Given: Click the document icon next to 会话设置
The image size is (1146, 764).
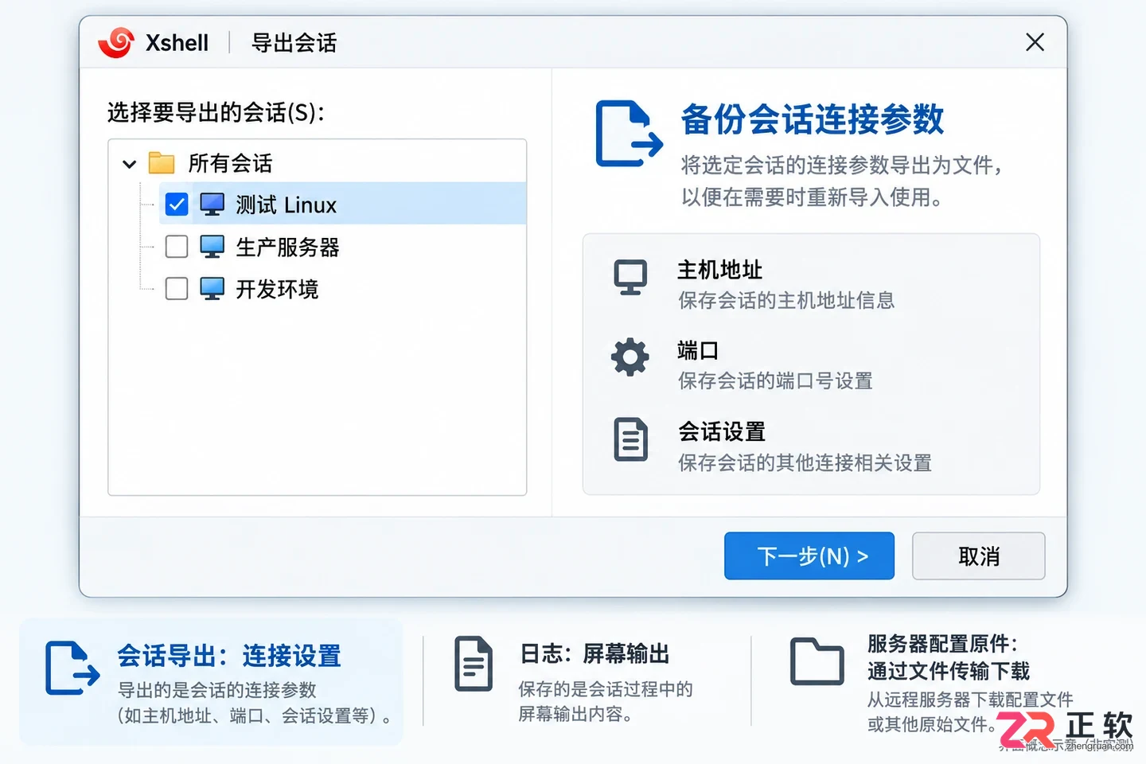Looking at the screenshot, I should (x=630, y=439).
